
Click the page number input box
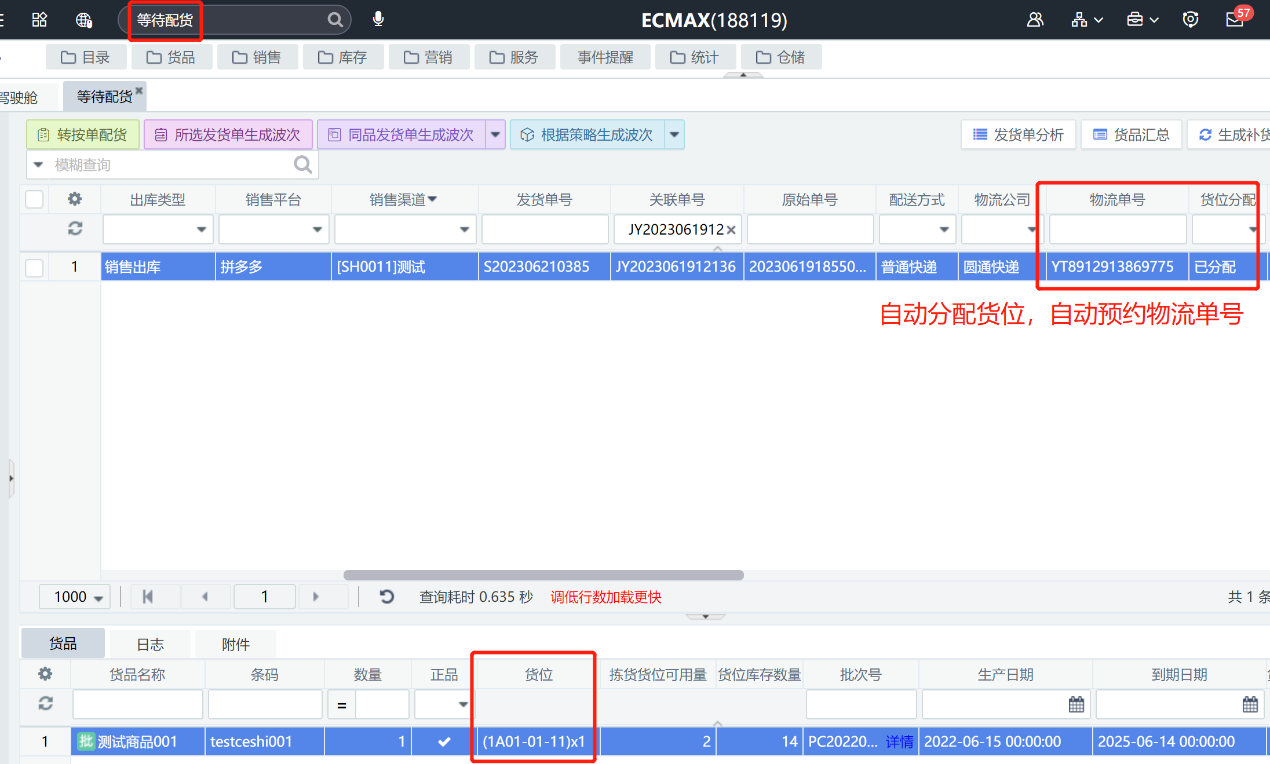point(265,597)
